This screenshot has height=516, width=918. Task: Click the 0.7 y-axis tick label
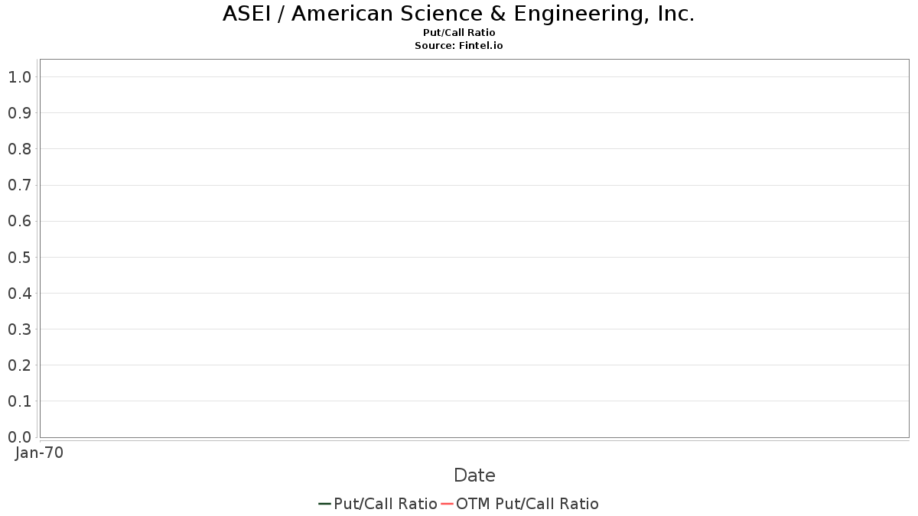click(19, 185)
